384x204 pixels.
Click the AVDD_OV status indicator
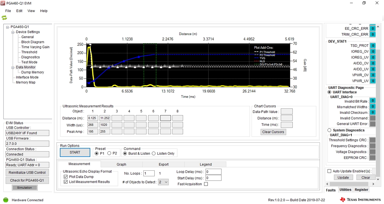click(372, 63)
